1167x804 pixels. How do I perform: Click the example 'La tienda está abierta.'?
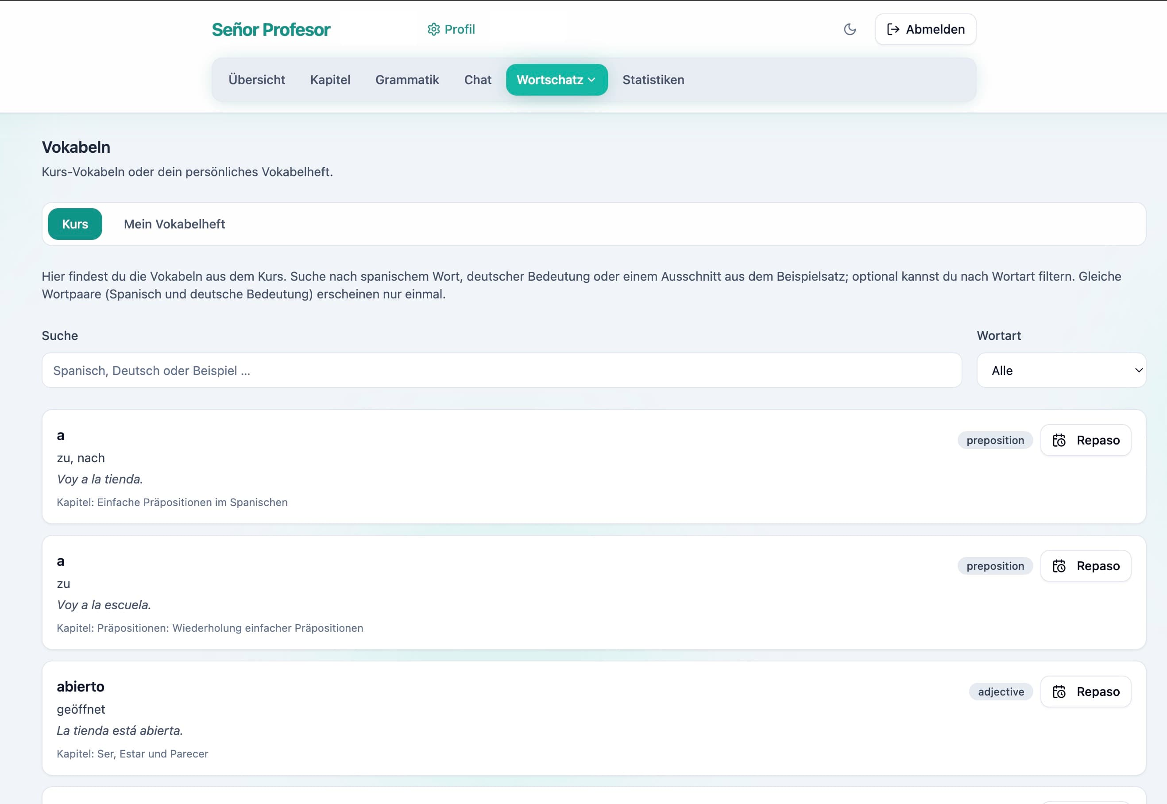120,731
